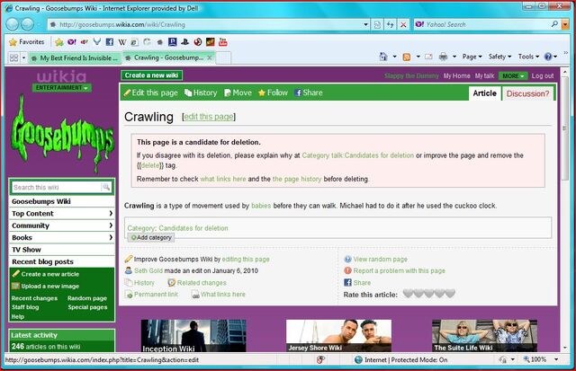Viewport: 576px width, 371px height.
Task: Click the Search this wiki field
Action: click(56, 188)
